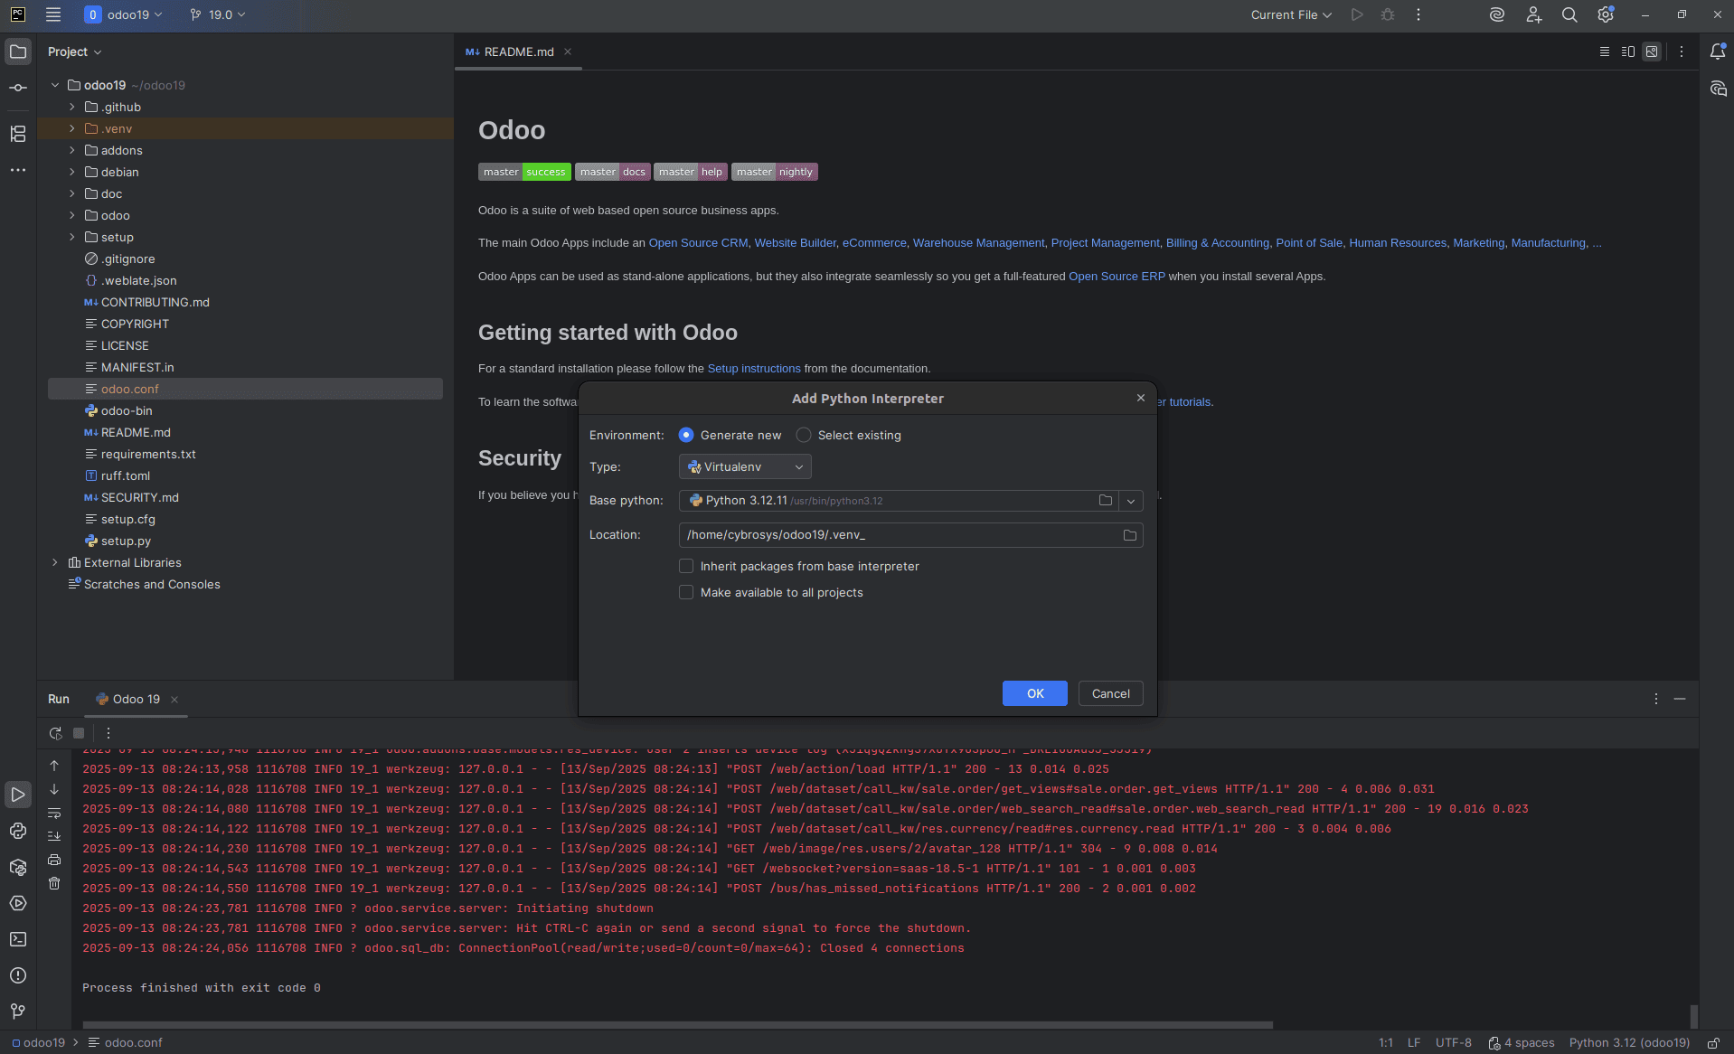Switch to preview-only markdown view

[1652, 52]
